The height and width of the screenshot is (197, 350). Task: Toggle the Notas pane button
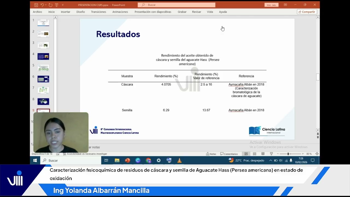click(x=211, y=154)
